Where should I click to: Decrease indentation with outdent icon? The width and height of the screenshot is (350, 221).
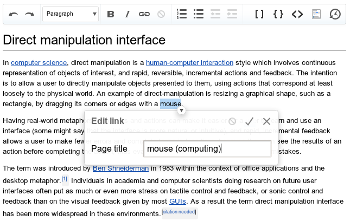(x=215, y=14)
